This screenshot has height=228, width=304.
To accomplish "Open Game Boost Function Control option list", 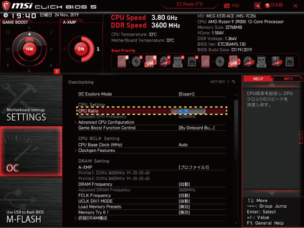I will pyautogui.click(x=152, y=128).
